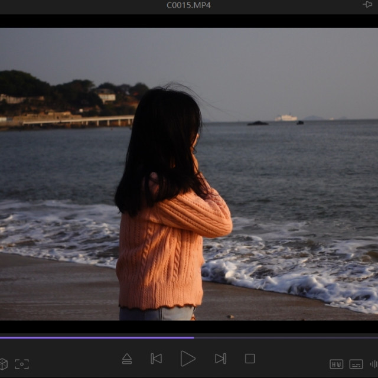
Task: Toggle the subtitles icon
Action: (x=356, y=364)
